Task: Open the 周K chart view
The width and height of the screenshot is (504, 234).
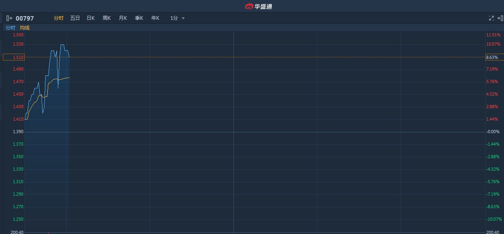Action: 107,18
